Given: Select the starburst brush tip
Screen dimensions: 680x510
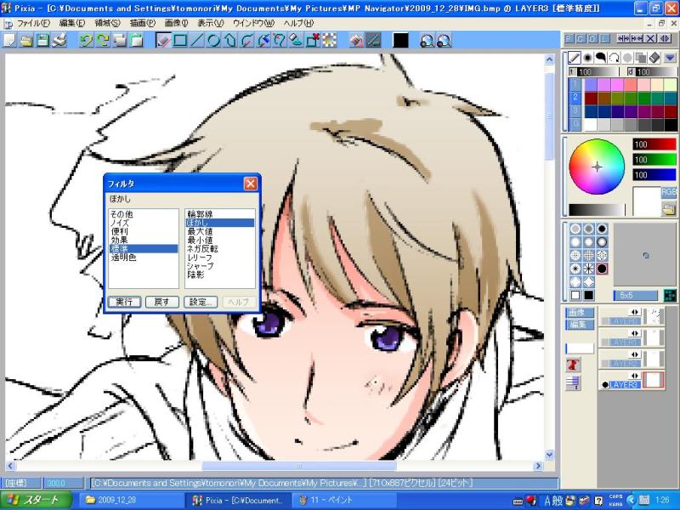Looking at the screenshot, I should click(588, 269).
